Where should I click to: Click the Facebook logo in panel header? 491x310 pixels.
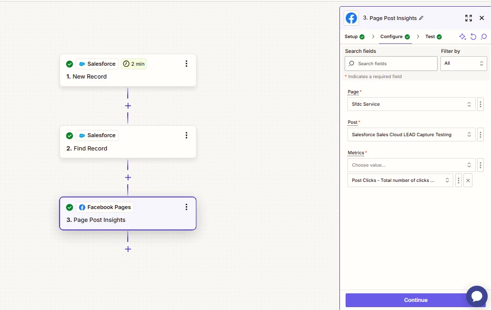[x=351, y=18]
